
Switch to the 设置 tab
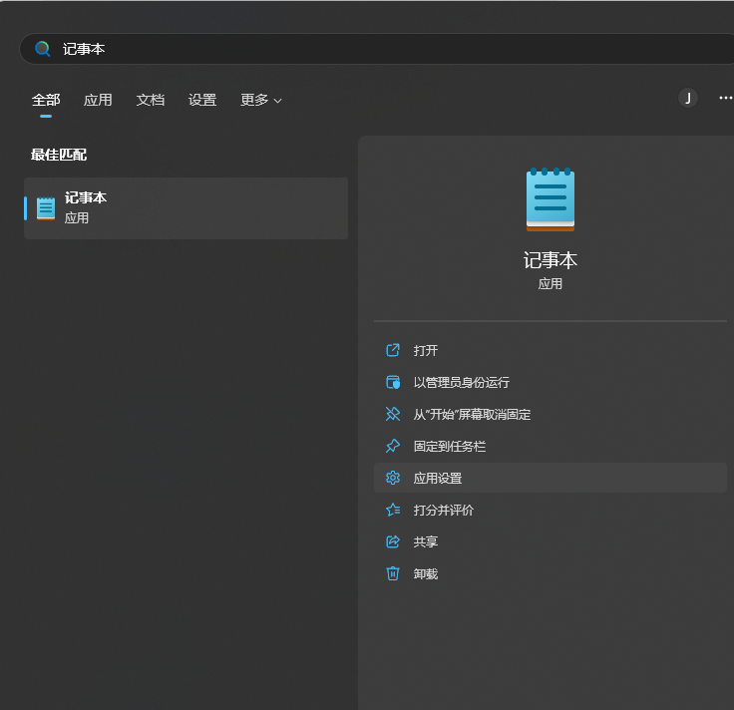tap(202, 100)
